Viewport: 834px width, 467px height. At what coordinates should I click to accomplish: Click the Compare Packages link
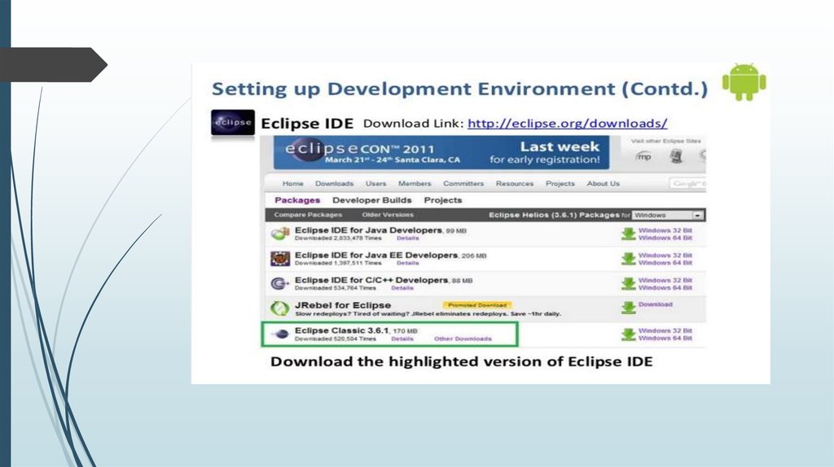308,215
